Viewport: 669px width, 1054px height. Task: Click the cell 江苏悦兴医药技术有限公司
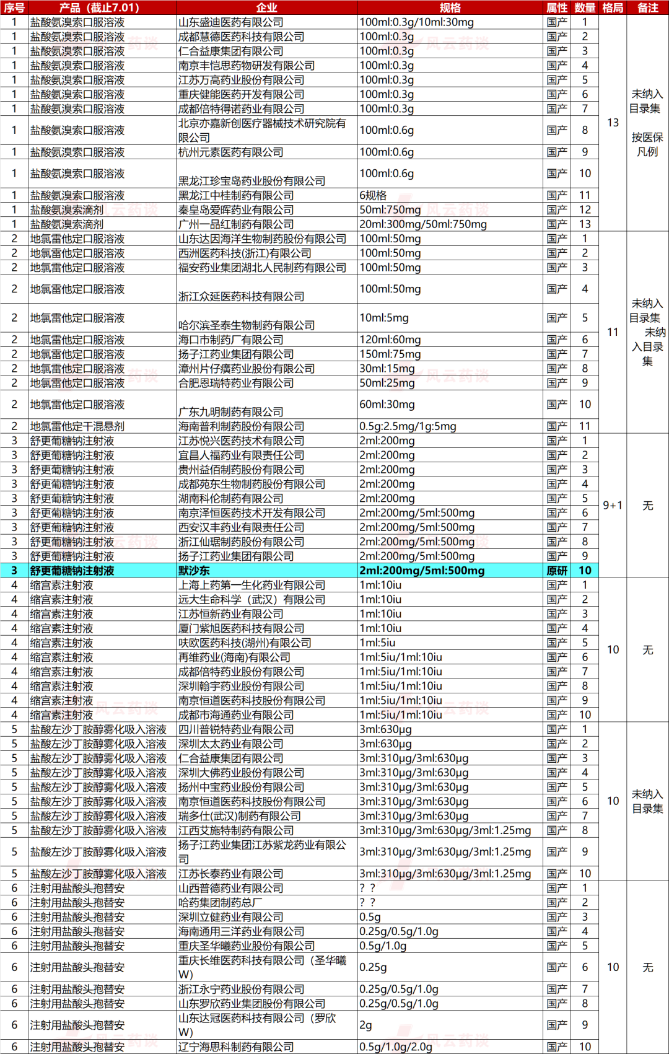tap(267, 441)
